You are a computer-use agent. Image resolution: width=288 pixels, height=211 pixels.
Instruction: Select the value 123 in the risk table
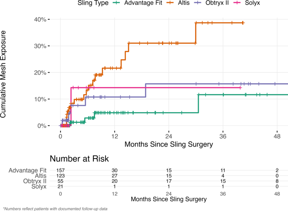pyautogui.click(x=61, y=175)
